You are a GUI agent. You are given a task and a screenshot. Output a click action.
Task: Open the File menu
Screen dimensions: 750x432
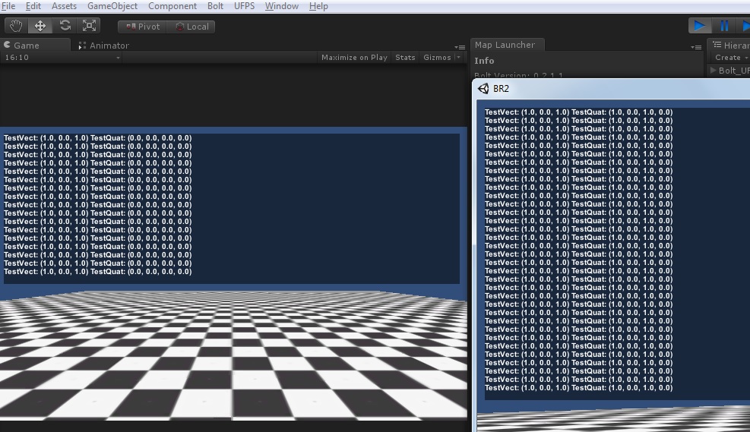click(8, 6)
